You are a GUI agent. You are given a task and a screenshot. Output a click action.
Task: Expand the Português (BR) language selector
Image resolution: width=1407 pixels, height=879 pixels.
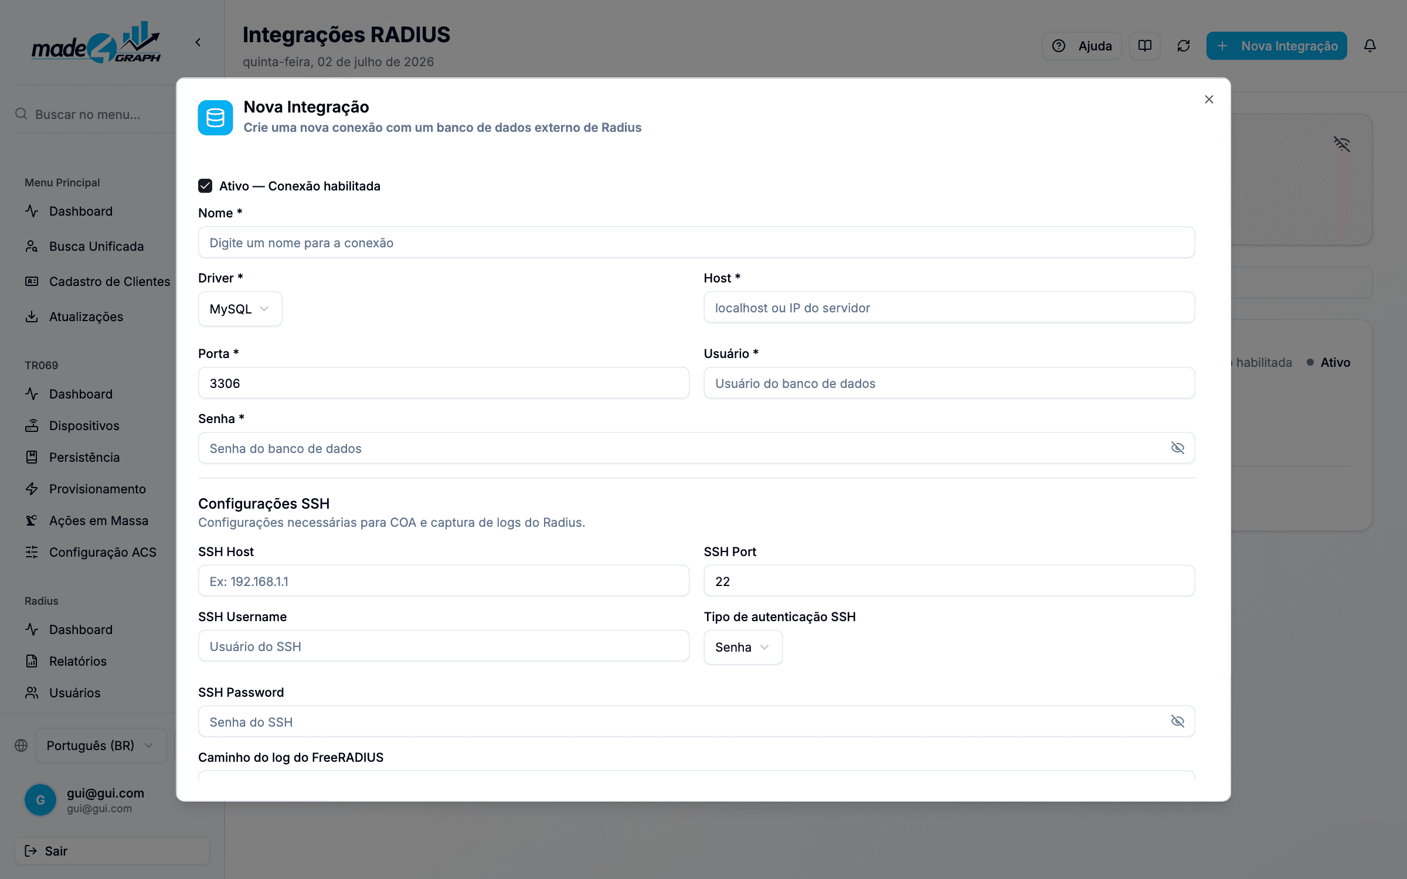101,745
